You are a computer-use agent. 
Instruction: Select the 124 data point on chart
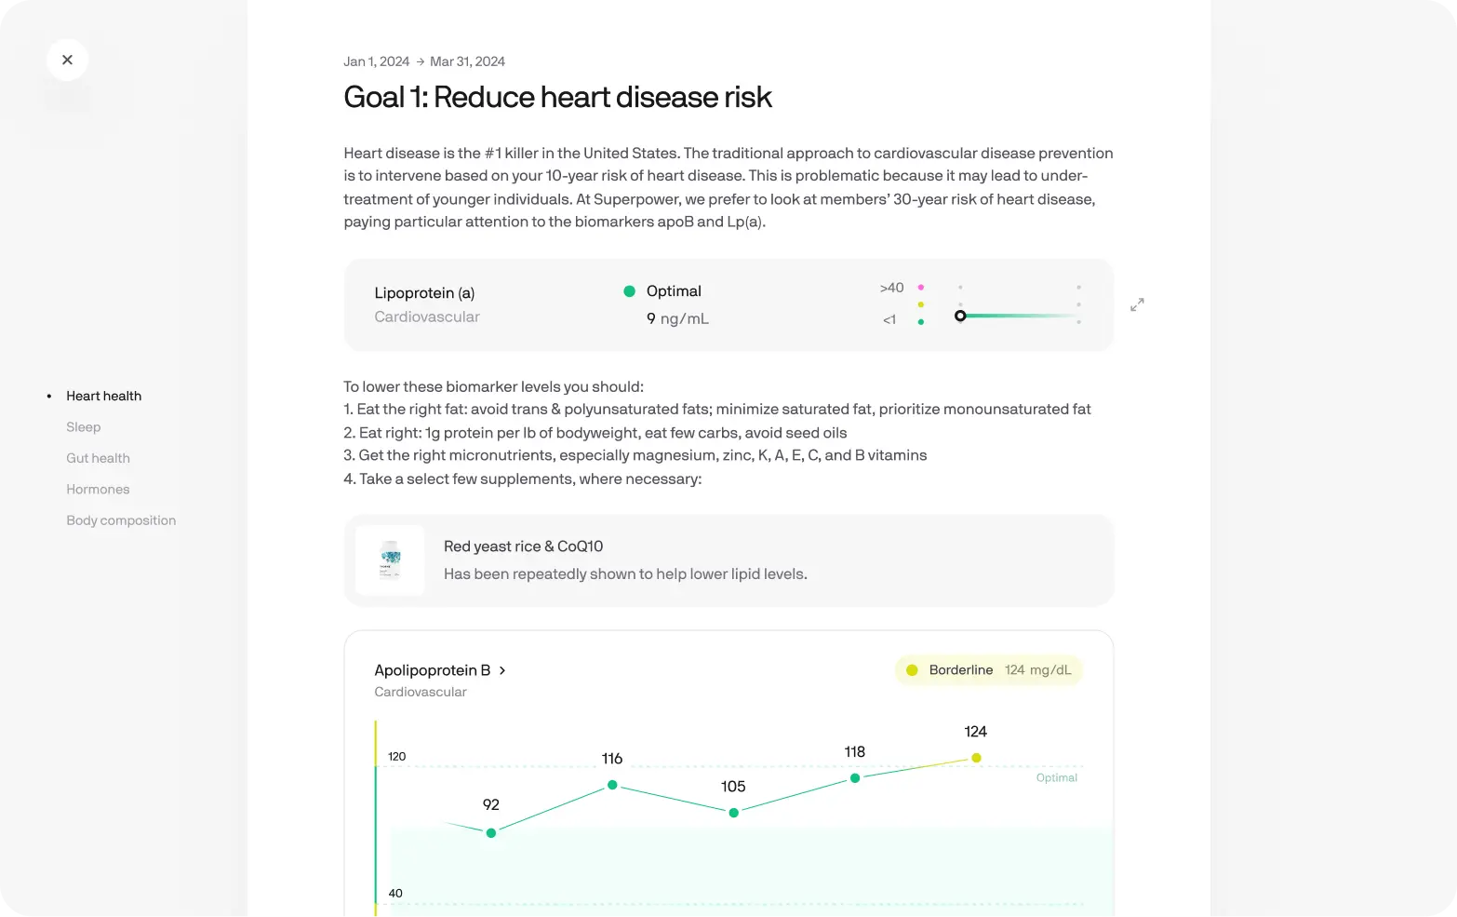coord(976,758)
